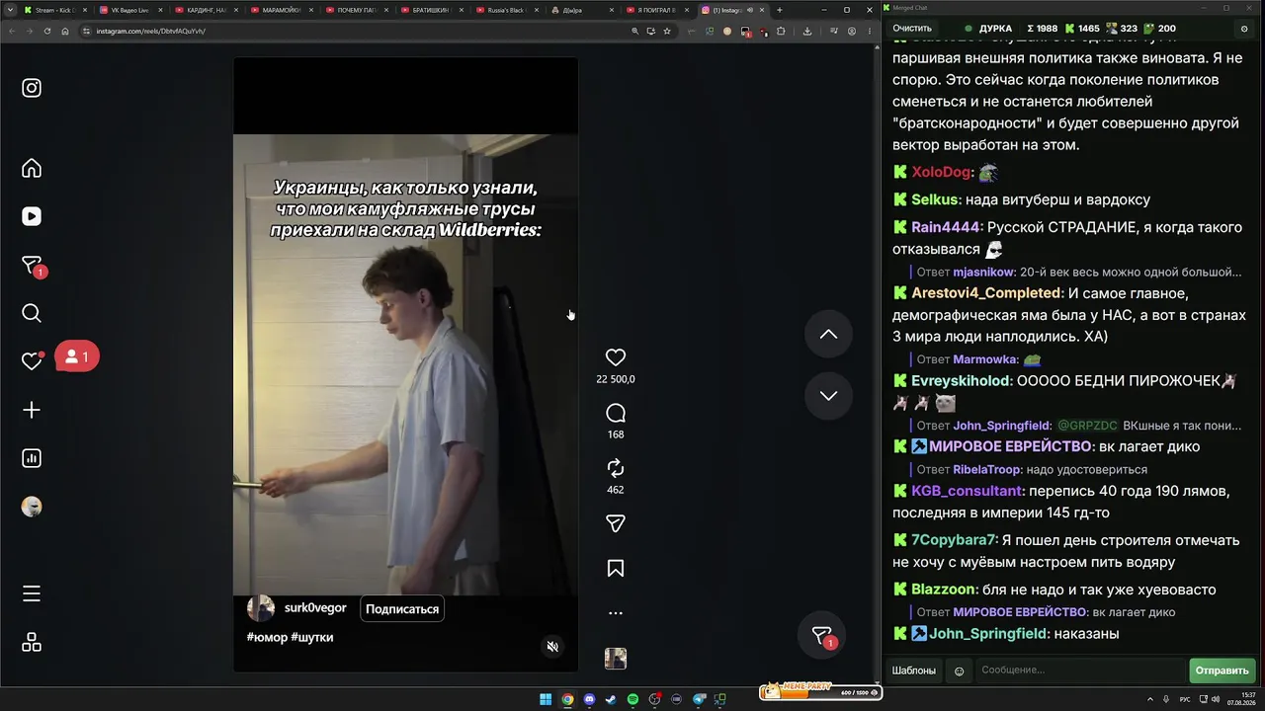Like the reel with the heart icon

616,357
